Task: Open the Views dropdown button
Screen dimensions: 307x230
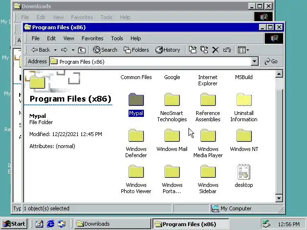Action: click(243, 50)
